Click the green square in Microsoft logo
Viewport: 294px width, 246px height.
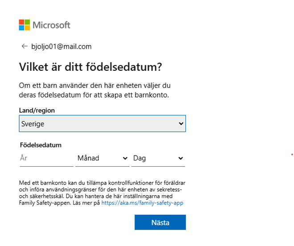click(x=27, y=22)
